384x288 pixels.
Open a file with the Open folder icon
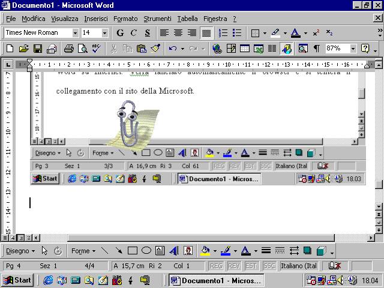tap(24, 49)
